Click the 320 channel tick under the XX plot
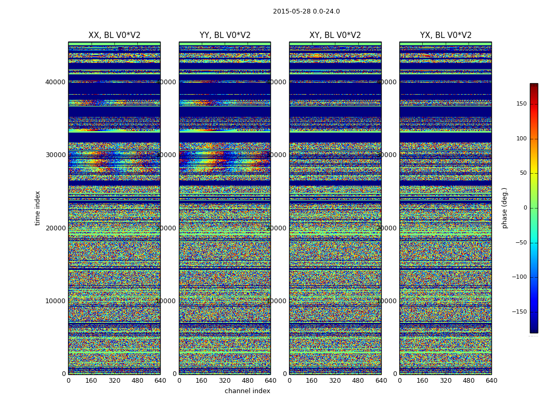The width and height of the screenshot is (546, 416). [114, 381]
